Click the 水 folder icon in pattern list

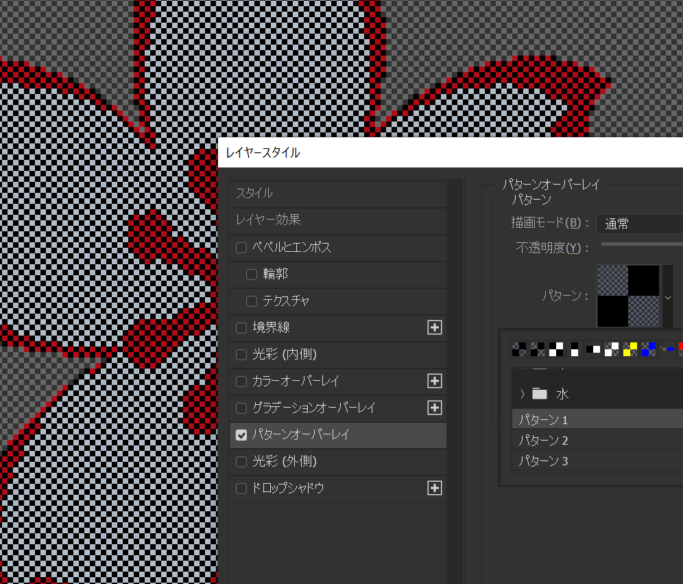tap(540, 394)
